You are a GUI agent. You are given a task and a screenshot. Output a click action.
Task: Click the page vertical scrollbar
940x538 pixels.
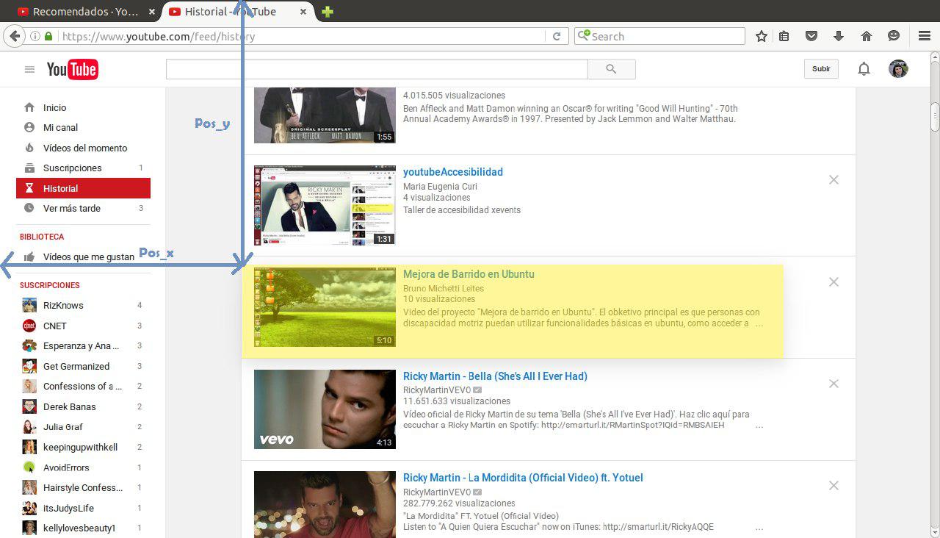[x=935, y=294]
